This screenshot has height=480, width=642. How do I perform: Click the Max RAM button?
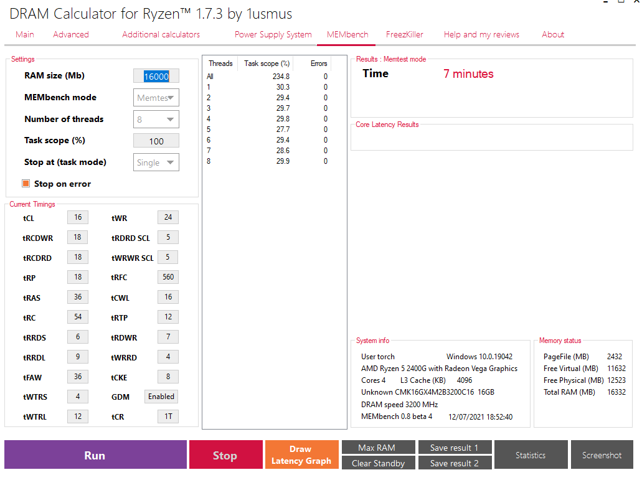pos(379,447)
